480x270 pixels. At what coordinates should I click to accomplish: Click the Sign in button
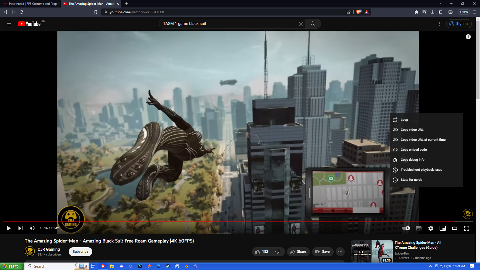[x=459, y=24]
